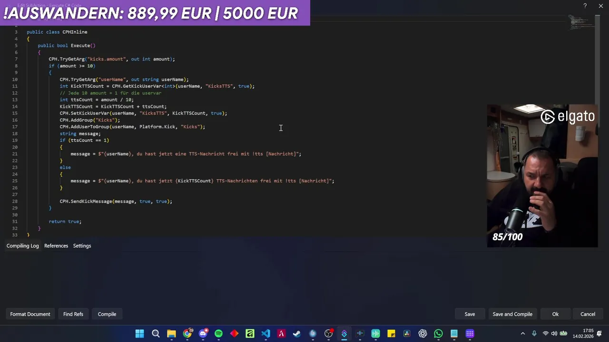Click the else keyword on line 22
609x342 pixels.
click(x=65, y=167)
